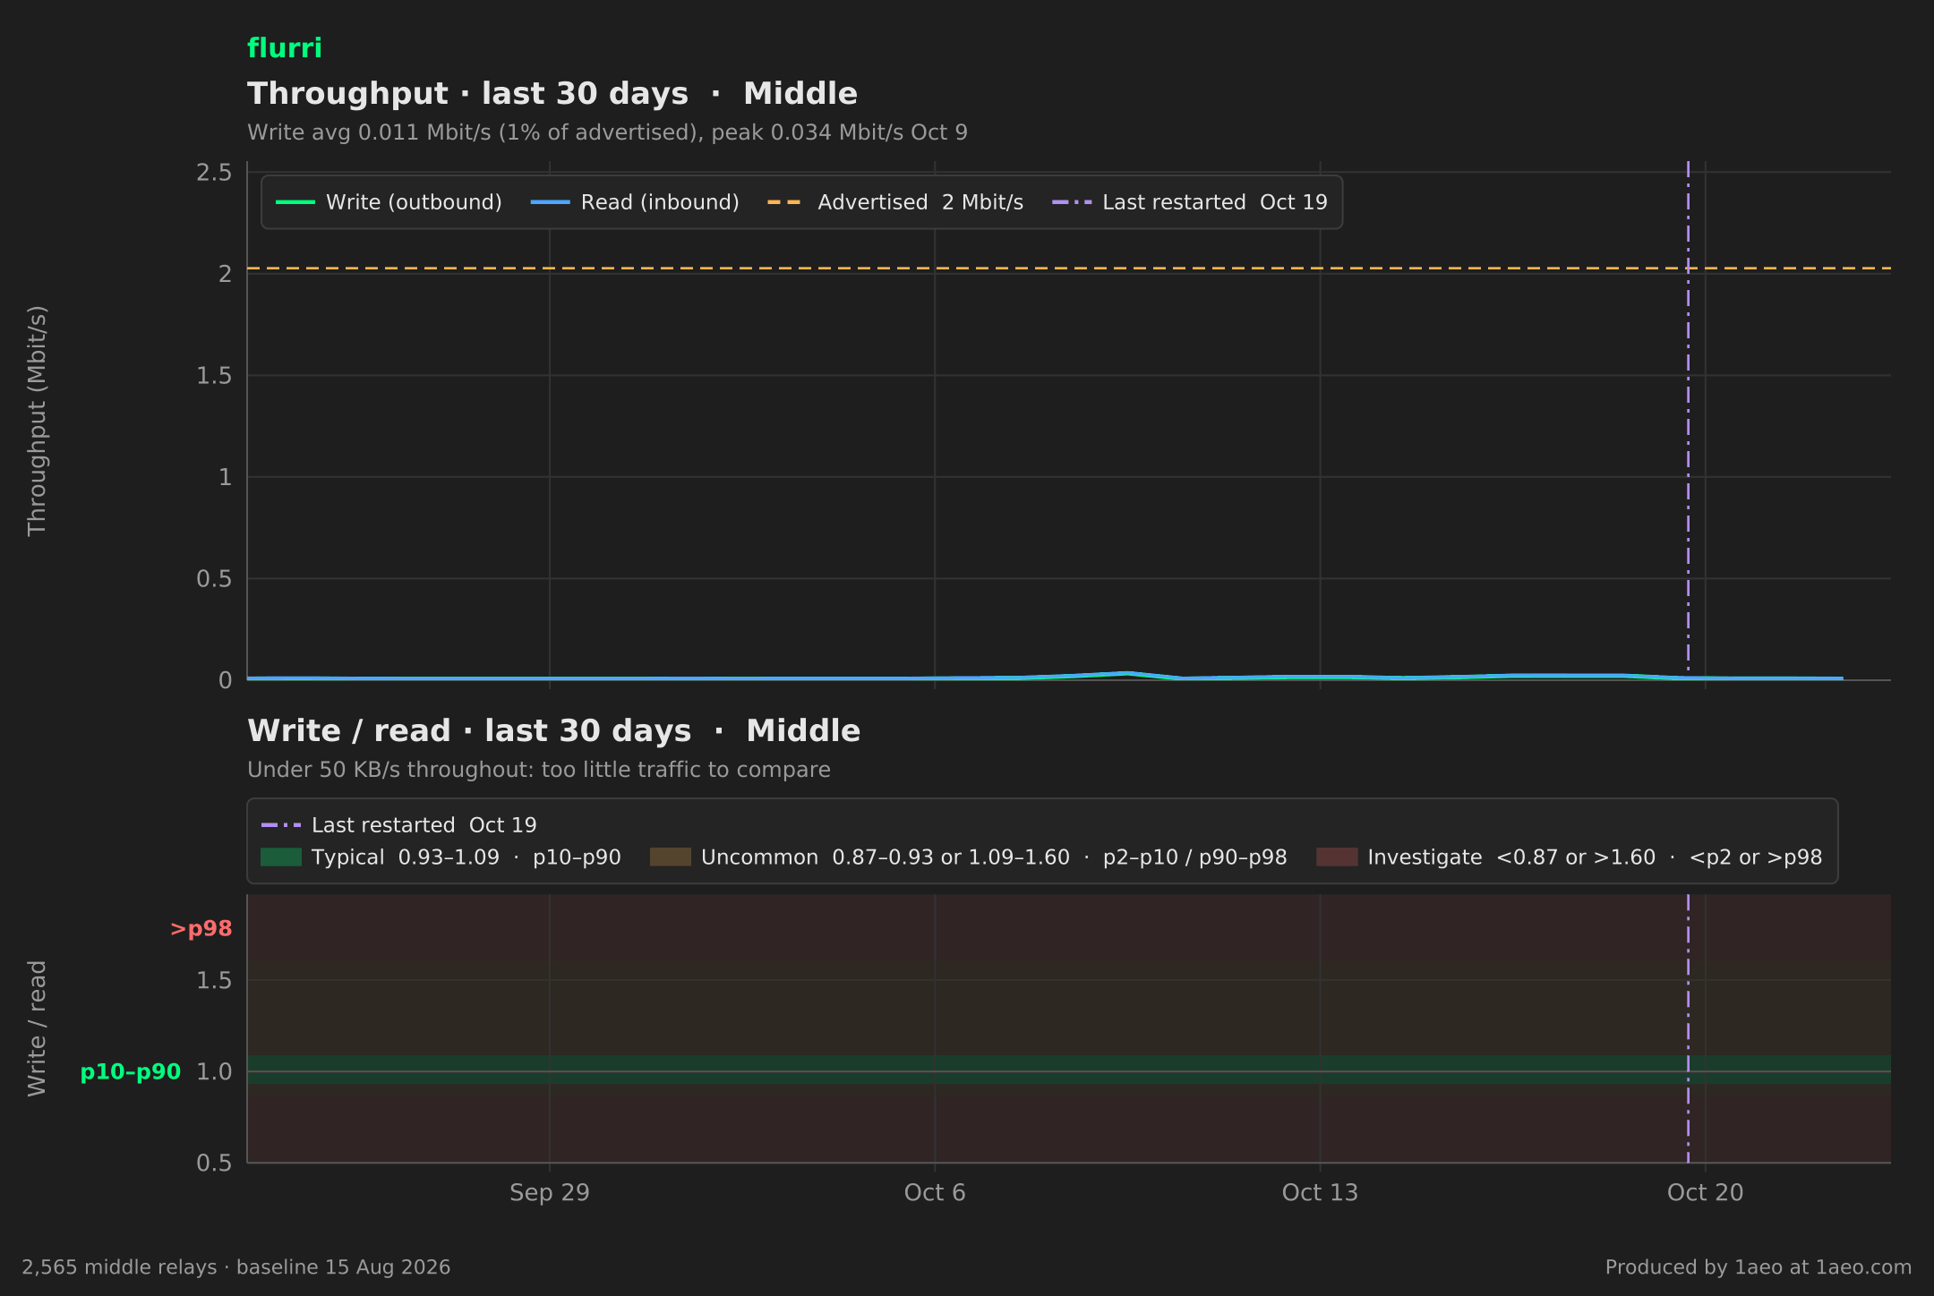The height and width of the screenshot is (1296, 1934).
Task: Open the 'Produced by 1aeo at 1aeo.com' link
Action: point(1759,1267)
